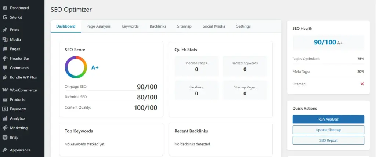Click the On-page SEO 90/100 score

[x=147, y=87]
